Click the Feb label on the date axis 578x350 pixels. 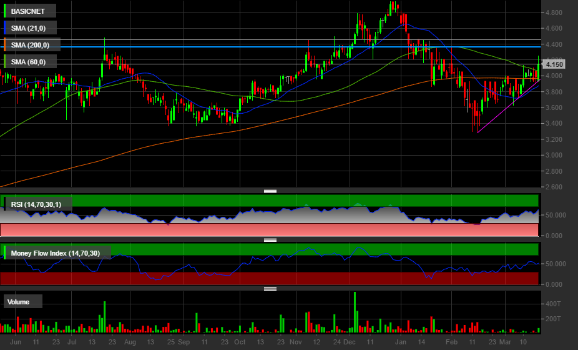pos(451,342)
